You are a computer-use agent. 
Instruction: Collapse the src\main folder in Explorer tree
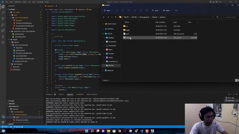tap(9, 12)
